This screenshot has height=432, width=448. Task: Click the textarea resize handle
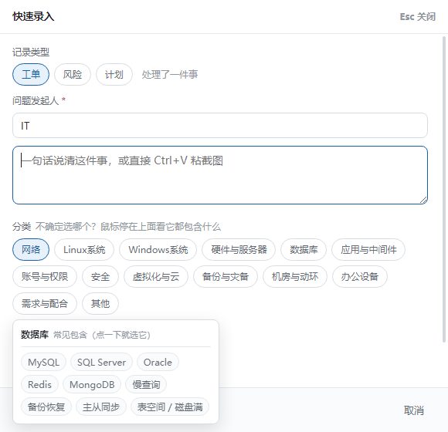(423, 200)
